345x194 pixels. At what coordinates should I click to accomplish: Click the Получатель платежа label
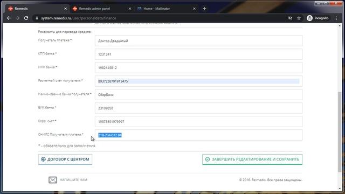coord(55,40)
